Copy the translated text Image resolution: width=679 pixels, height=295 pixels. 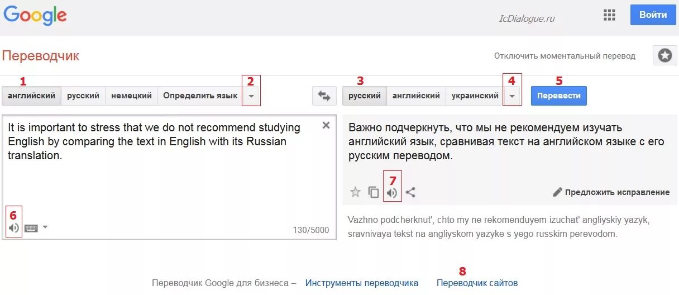(374, 193)
